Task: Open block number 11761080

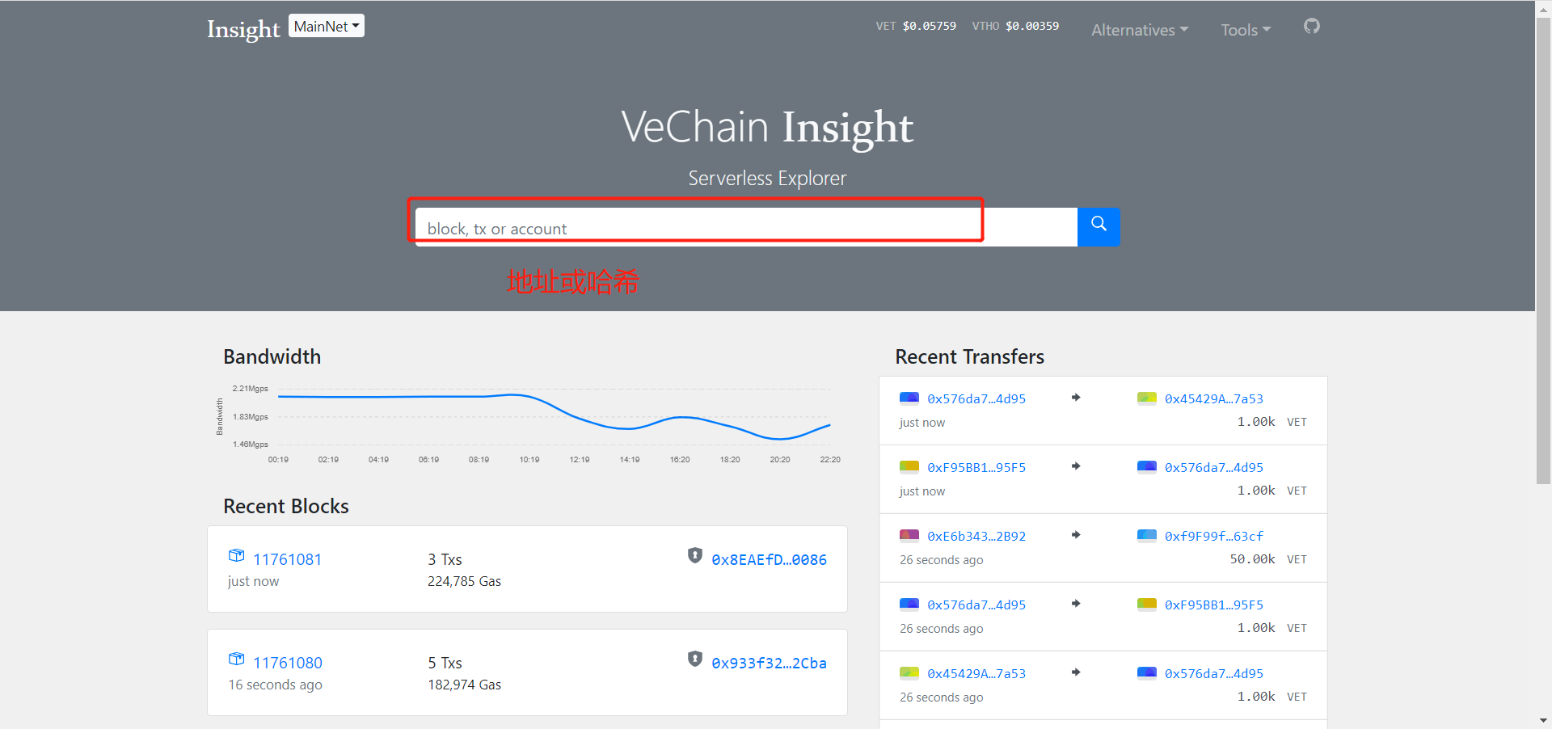Action: coord(287,663)
